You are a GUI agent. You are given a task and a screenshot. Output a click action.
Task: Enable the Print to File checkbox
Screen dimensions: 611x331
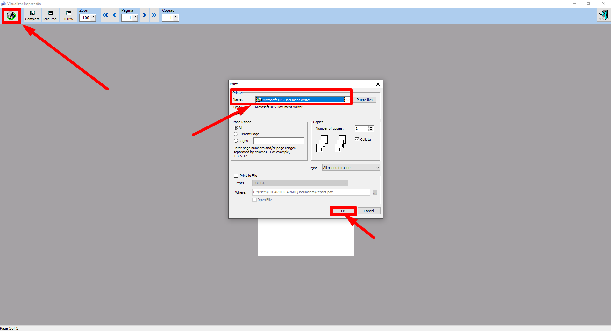tap(236, 176)
